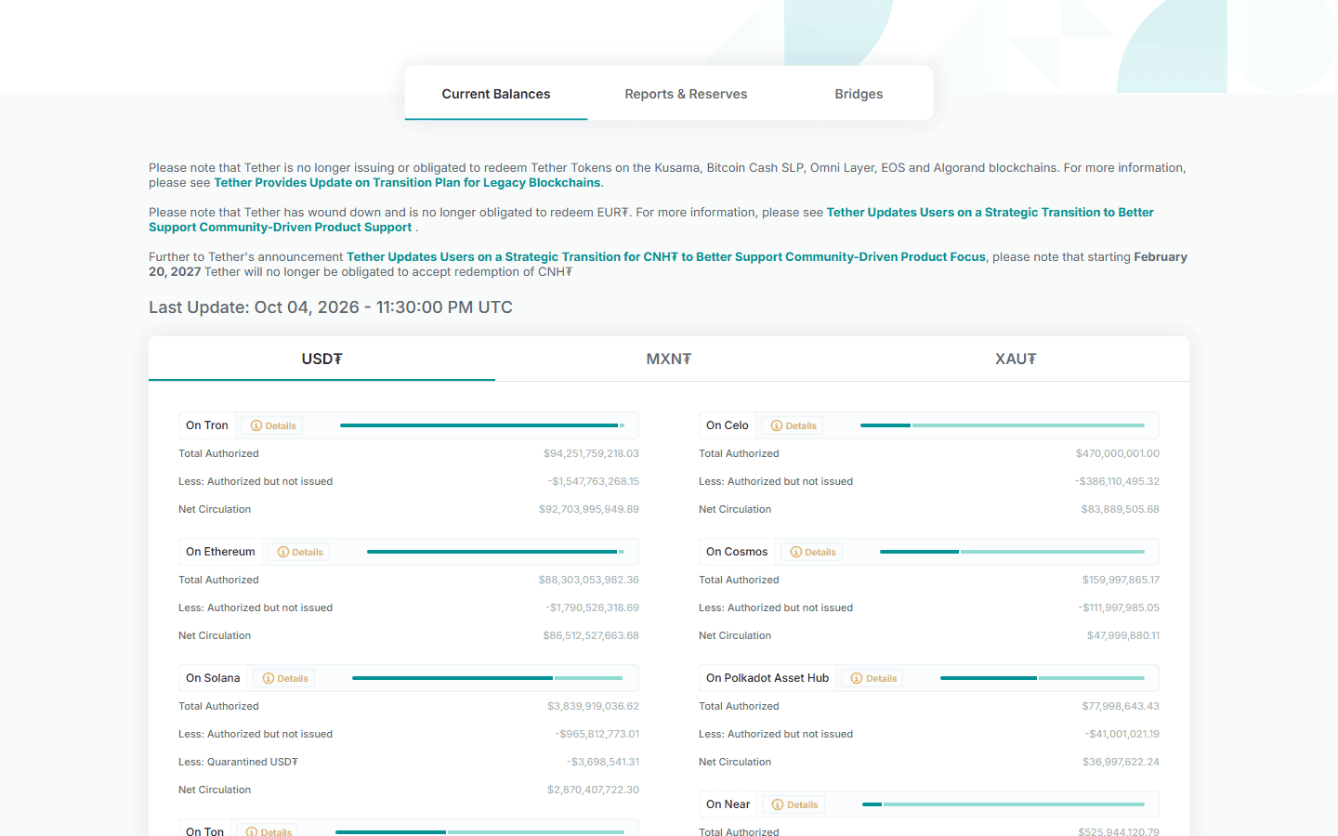The width and height of the screenshot is (1338, 836).
Task: Click Near total authorized $525,944,120.79
Action: pos(1119,831)
